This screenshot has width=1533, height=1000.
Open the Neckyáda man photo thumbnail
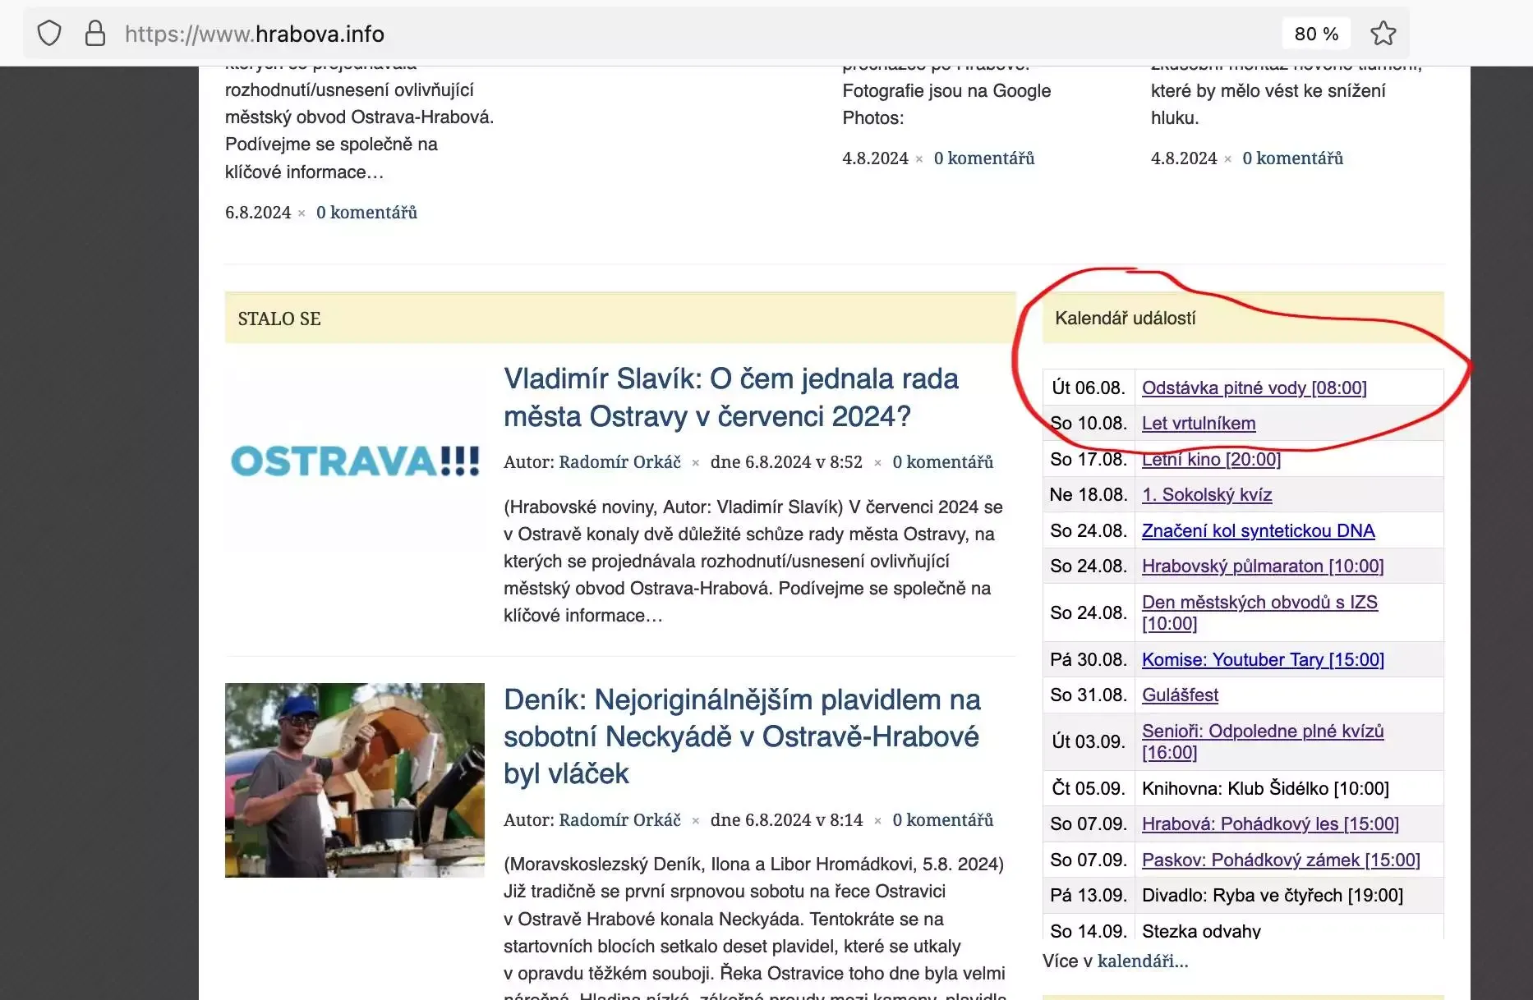coord(355,780)
